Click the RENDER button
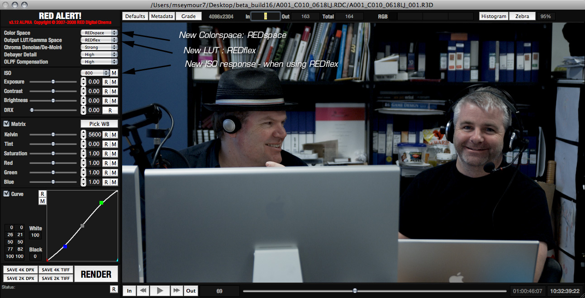The width and height of the screenshot is (585, 298). click(96, 274)
